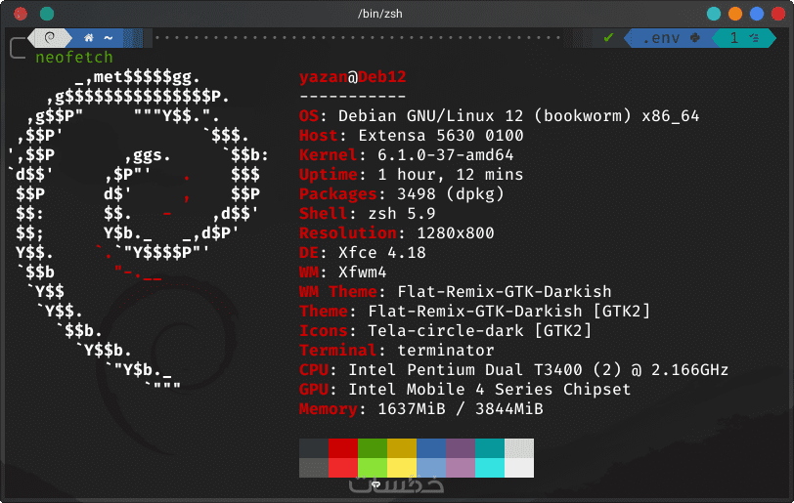Click the Shell line zsh 5.9

367,214
